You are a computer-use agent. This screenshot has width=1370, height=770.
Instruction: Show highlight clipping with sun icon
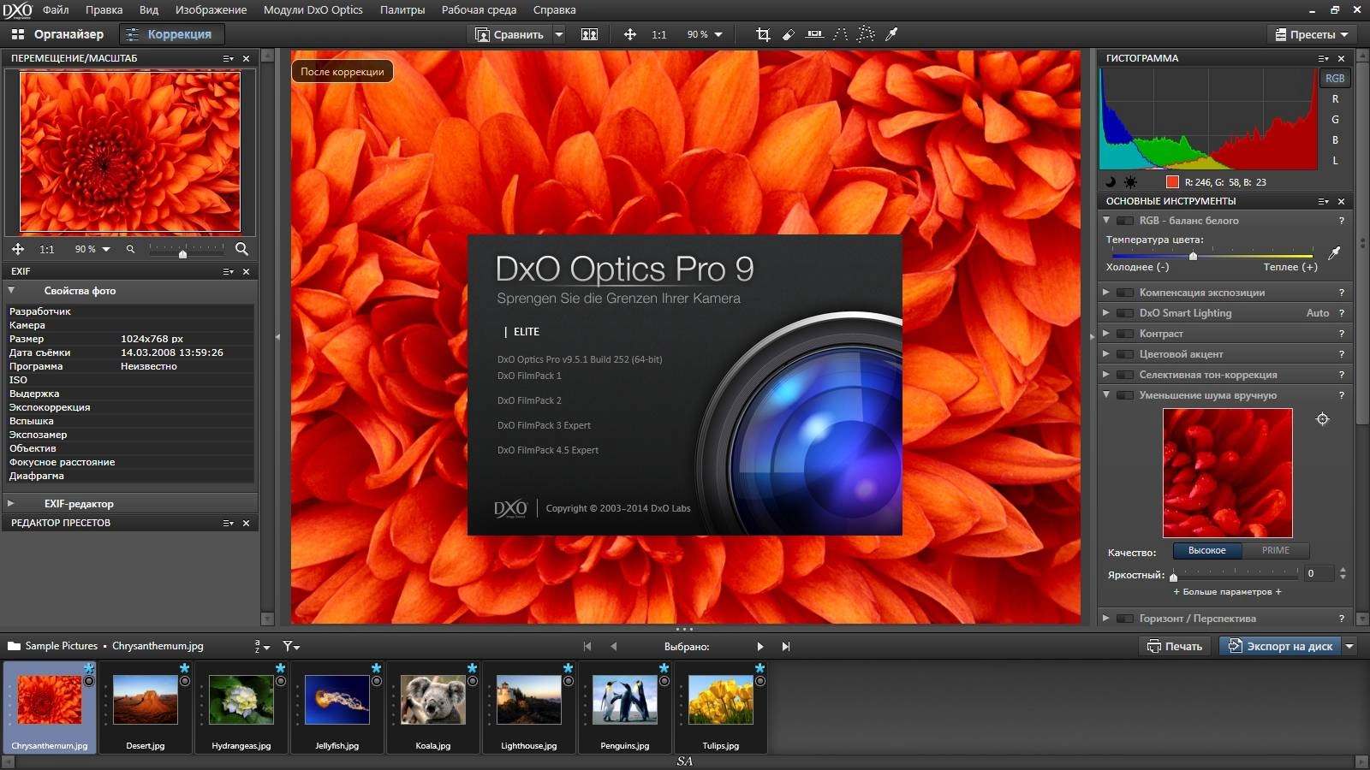[1130, 182]
